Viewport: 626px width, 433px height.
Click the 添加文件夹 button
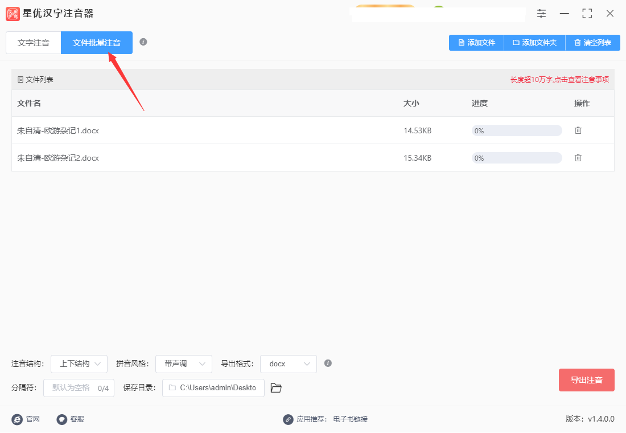pyautogui.click(x=535, y=43)
